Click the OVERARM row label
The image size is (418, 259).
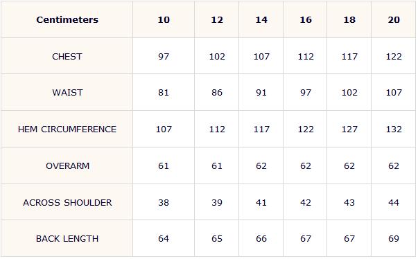pos(67,166)
